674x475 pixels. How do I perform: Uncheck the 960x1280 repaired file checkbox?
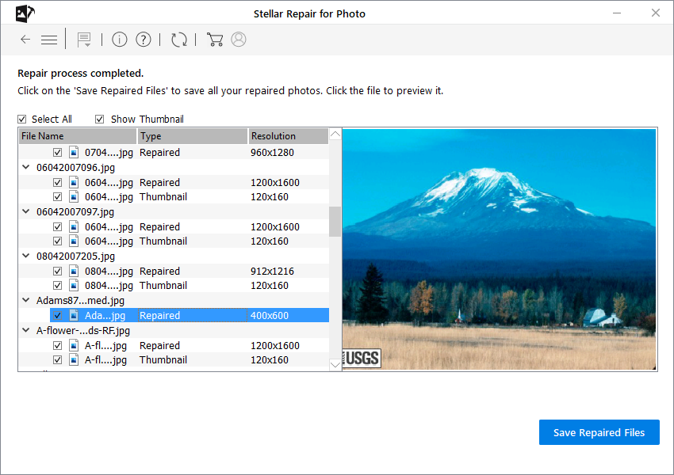57,152
